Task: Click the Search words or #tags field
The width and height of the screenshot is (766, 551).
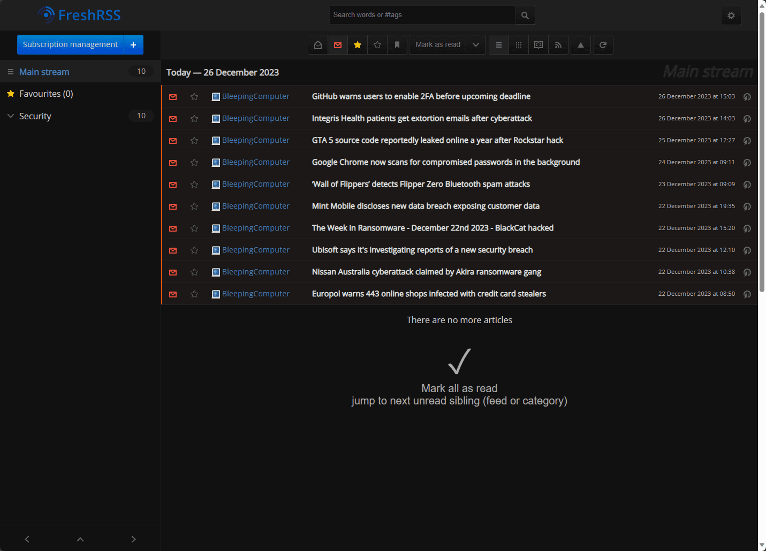Action: (x=422, y=15)
